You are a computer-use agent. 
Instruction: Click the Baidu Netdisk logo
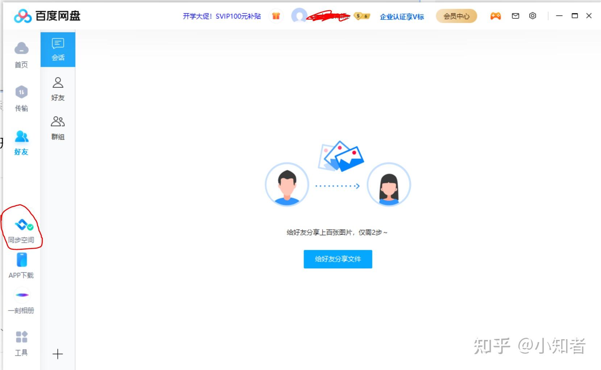pyautogui.click(x=47, y=16)
